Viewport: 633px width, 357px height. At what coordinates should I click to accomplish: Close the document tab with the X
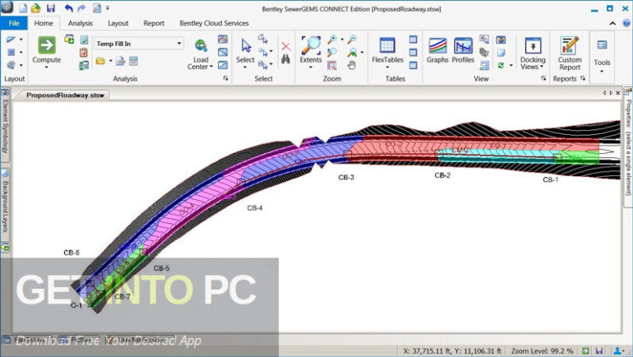pos(618,93)
